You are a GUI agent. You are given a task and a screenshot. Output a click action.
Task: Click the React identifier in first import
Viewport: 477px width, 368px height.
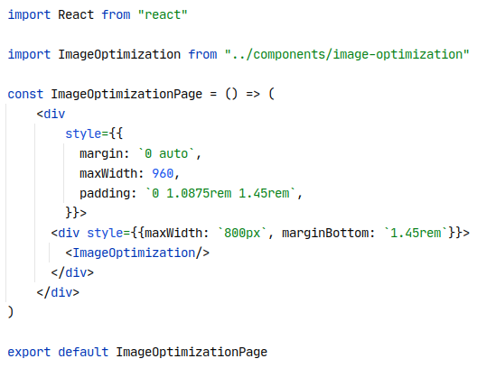click(x=76, y=14)
